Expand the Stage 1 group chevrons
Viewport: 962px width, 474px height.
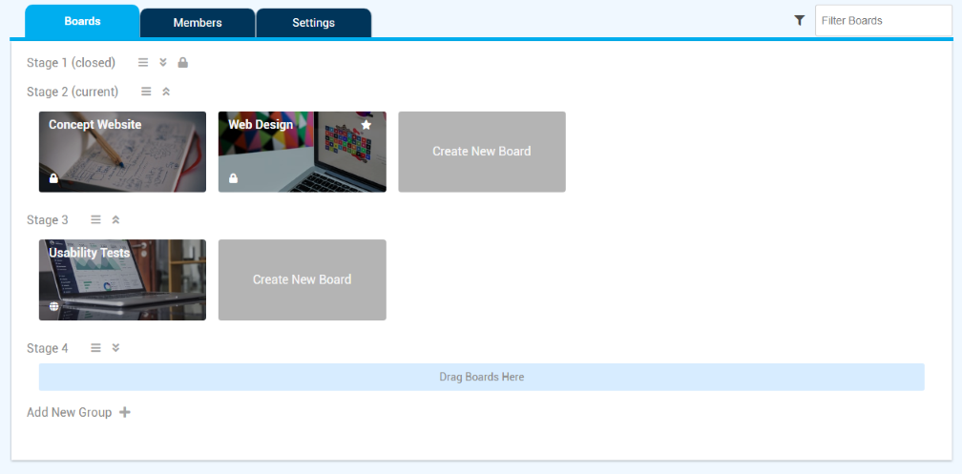[x=163, y=63]
